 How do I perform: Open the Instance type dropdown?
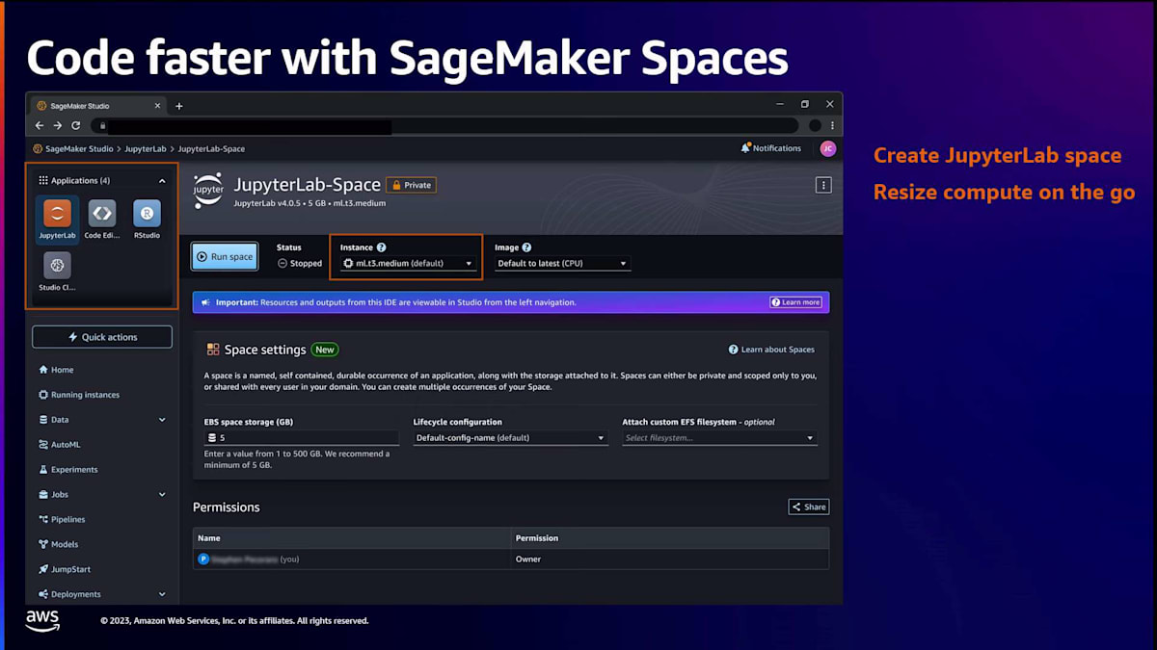coord(408,263)
